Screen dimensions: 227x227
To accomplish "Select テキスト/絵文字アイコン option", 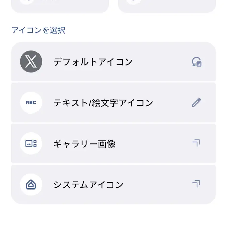I will (103, 103).
